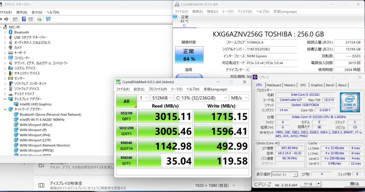
Task: Select the セキュリティ デバイス icon
Action: [10, 73]
